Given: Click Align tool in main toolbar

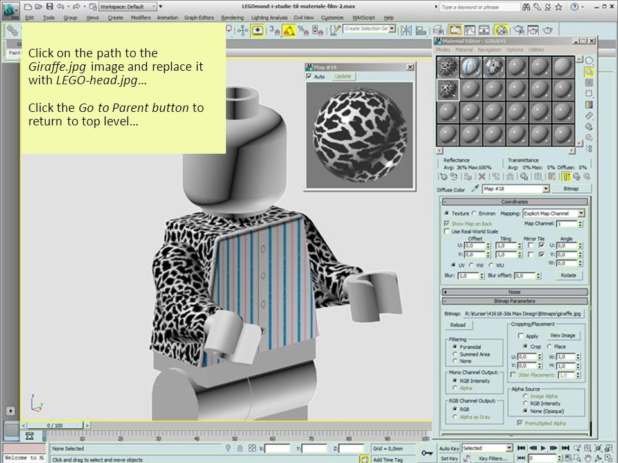Looking at the screenshot, I should point(421,30).
